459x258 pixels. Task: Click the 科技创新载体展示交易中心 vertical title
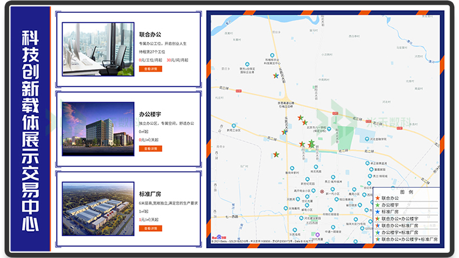30,130
